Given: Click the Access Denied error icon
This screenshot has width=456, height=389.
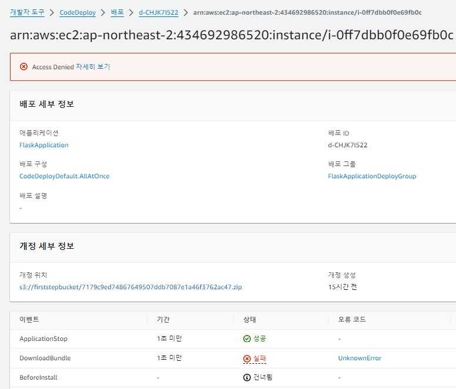Looking at the screenshot, I should [x=24, y=67].
